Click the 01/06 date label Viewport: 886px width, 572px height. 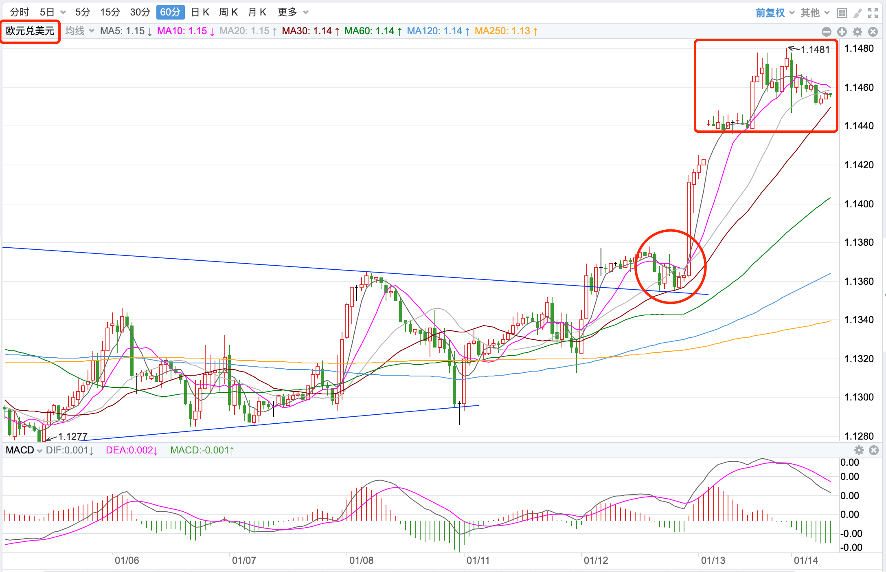(x=127, y=561)
